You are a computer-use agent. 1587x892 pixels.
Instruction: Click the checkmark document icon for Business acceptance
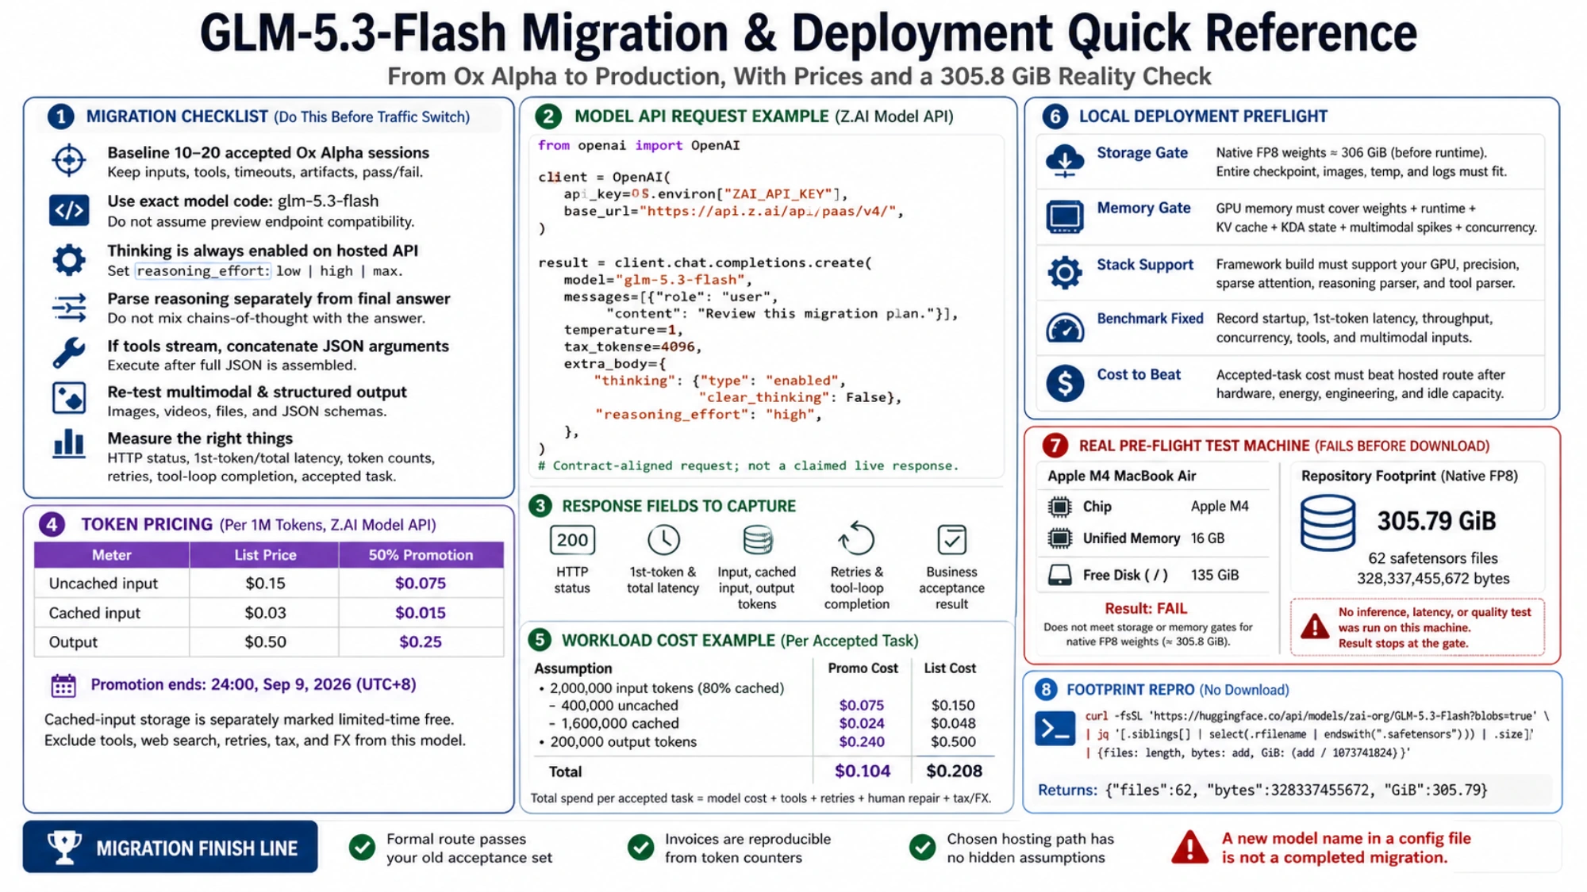(x=951, y=540)
